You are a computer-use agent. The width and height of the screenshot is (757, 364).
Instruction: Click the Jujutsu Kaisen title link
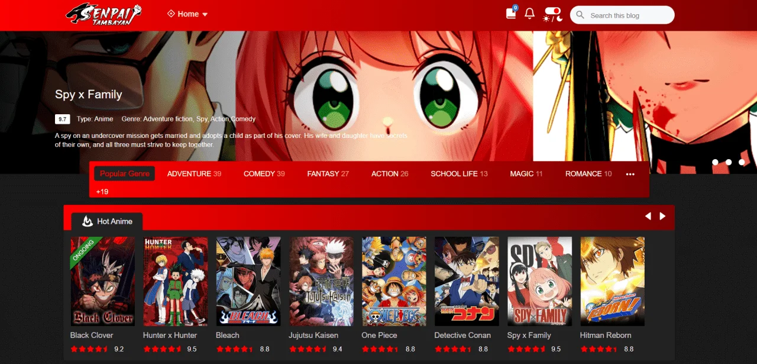coord(313,335)
